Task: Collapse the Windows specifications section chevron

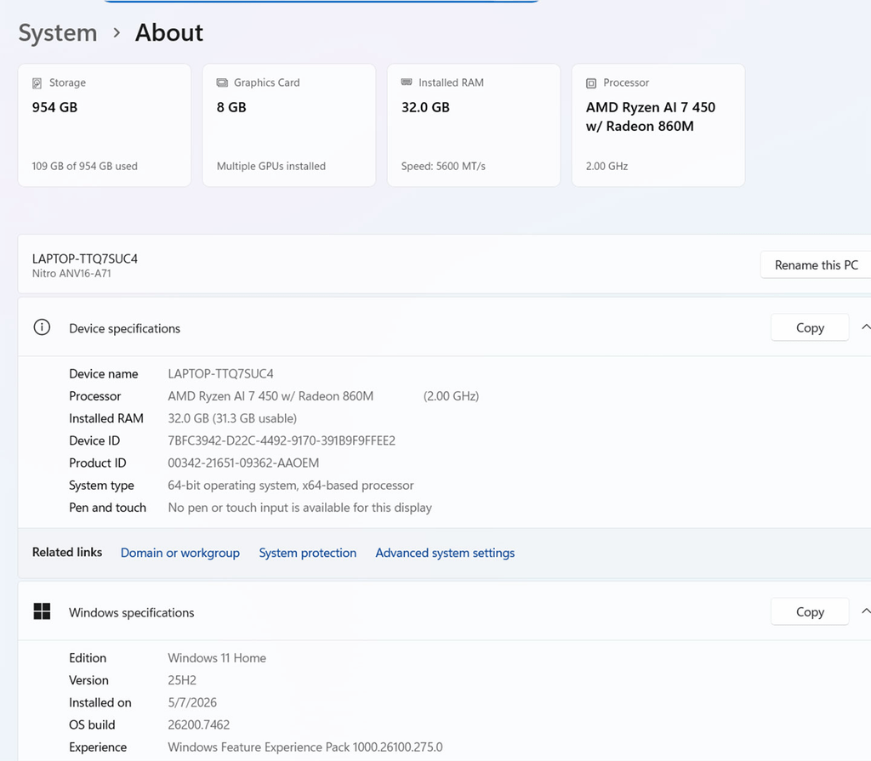Action: (x=865, y=611)
